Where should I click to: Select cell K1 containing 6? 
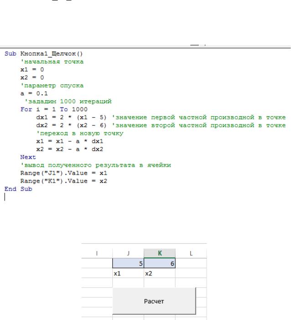[x=160, y=263]
